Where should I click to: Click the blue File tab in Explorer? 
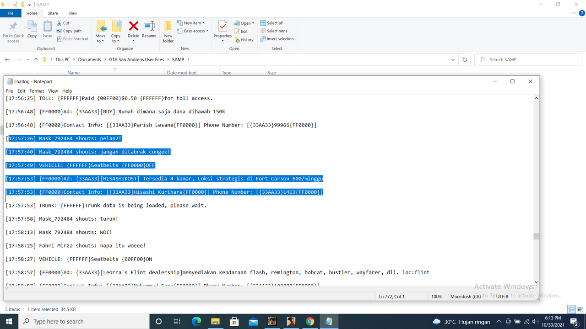tap(11, 13)
